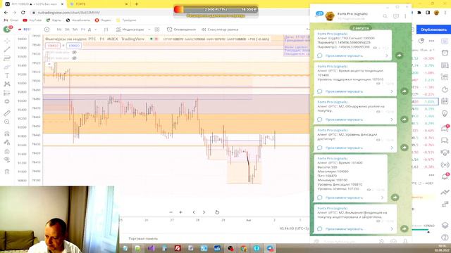Click the chart time 10:16:10 (UTC+3) selector
The height and width of the screenshot is (253, 451).
[x=294, y=228]
